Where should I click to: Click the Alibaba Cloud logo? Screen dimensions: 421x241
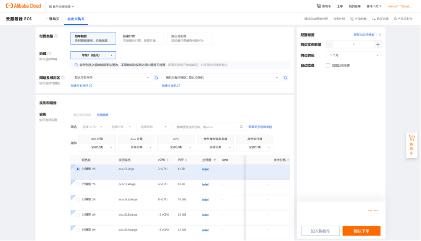click(x=22, y=6)
